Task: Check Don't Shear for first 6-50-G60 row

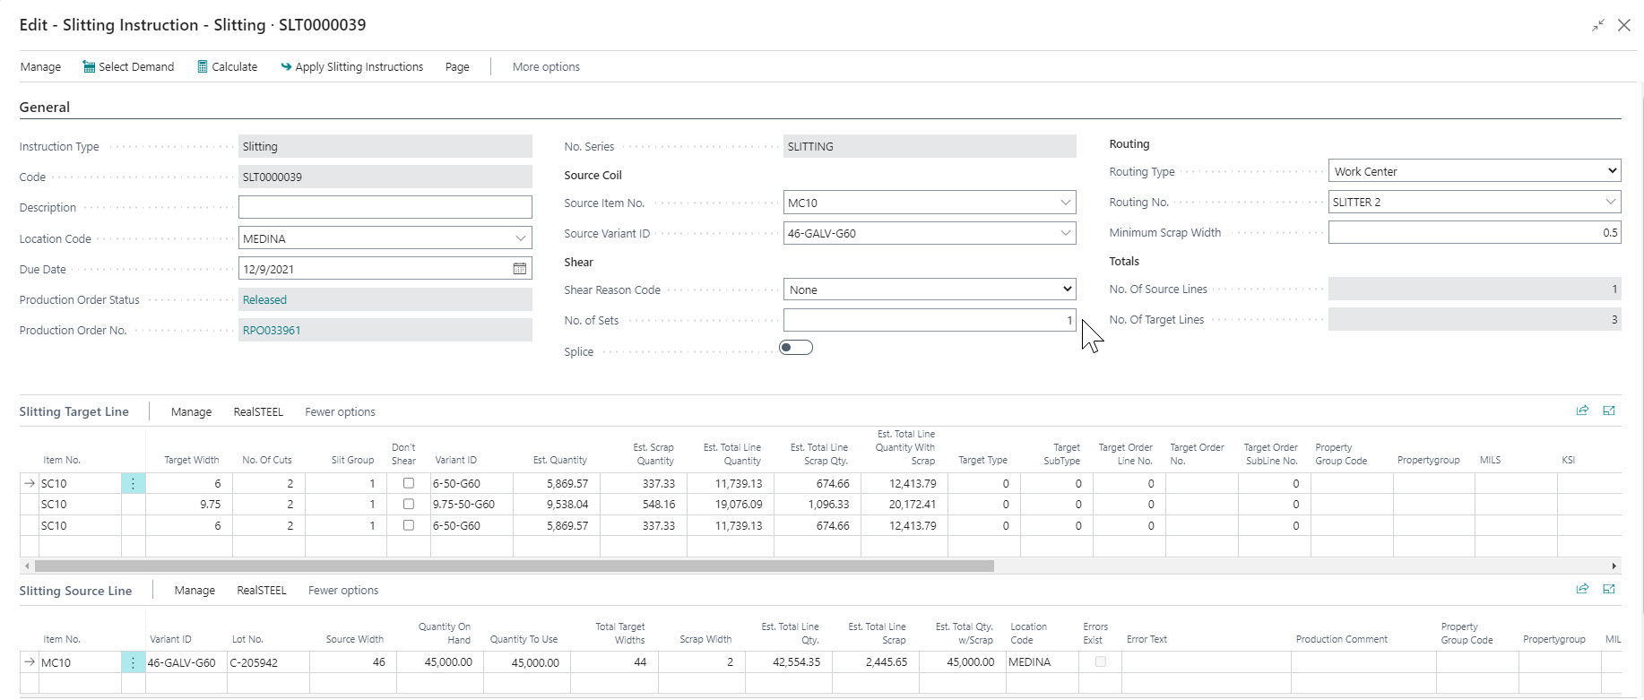Action: [409, 483]
